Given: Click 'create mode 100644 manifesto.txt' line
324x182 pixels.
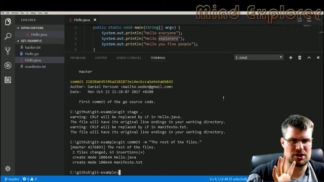Looking at the screenshot, I should [x=107, y=162].
